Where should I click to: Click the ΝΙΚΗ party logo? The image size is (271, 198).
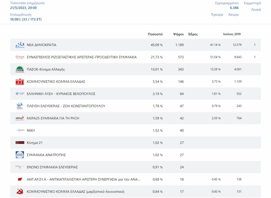[20, 130]
